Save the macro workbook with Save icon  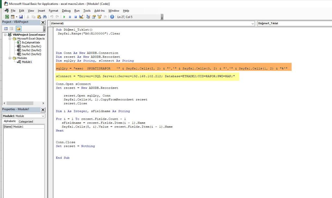pos(21,17)
